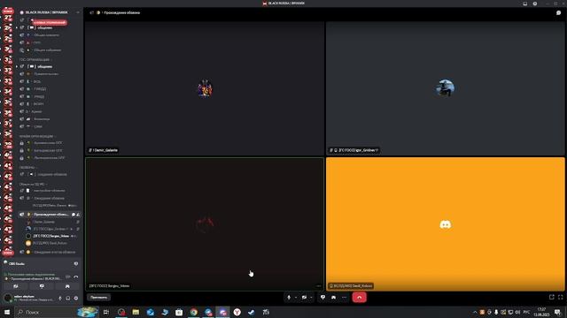Open Discord inbox in title bar

pos(525,4)
